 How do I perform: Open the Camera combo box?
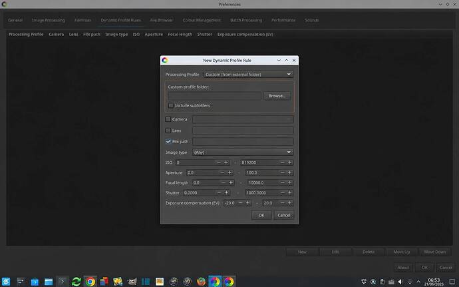coord(243,119)
